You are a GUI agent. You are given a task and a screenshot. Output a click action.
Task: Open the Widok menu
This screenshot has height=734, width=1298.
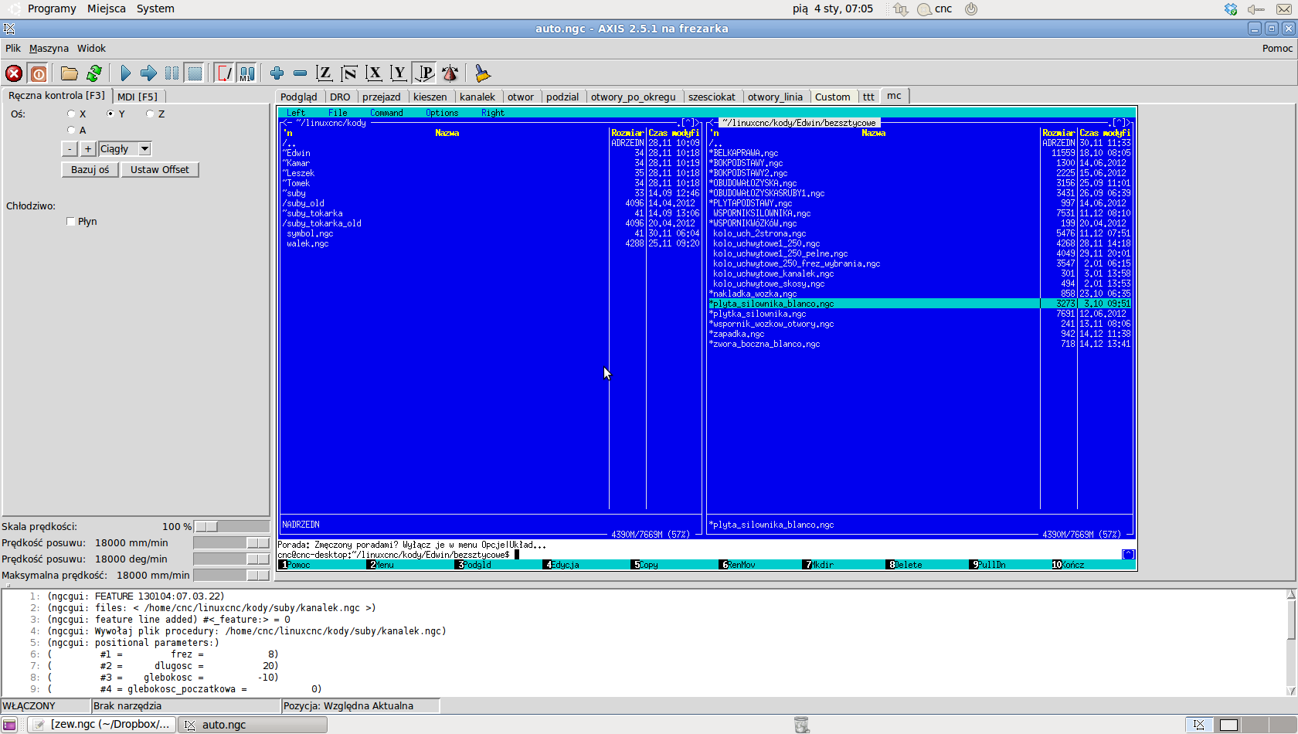point(91,48)
